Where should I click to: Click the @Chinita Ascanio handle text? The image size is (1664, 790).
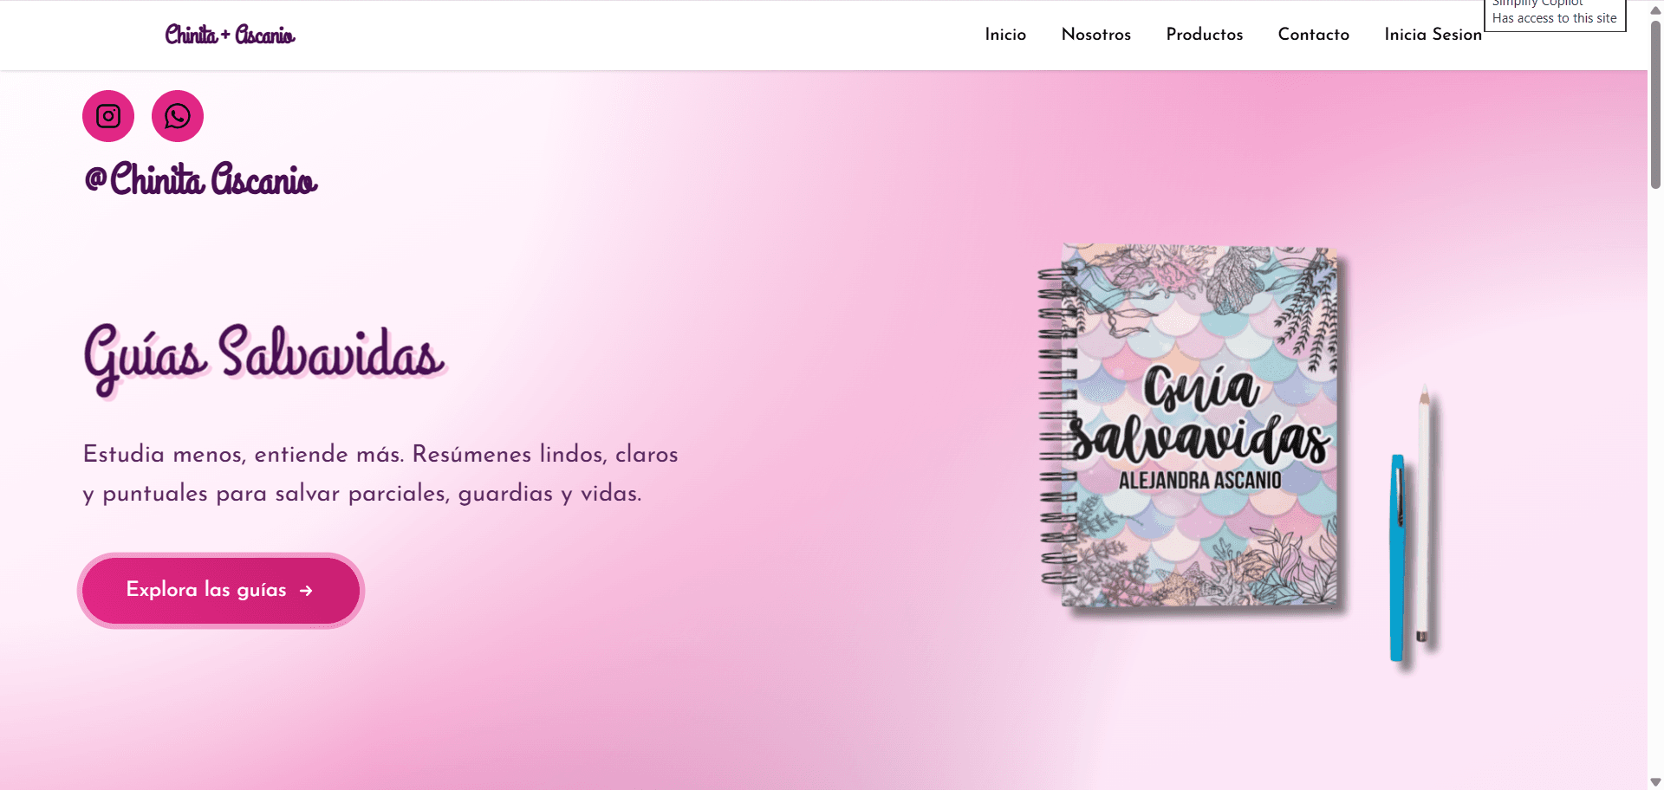[201, 179]
